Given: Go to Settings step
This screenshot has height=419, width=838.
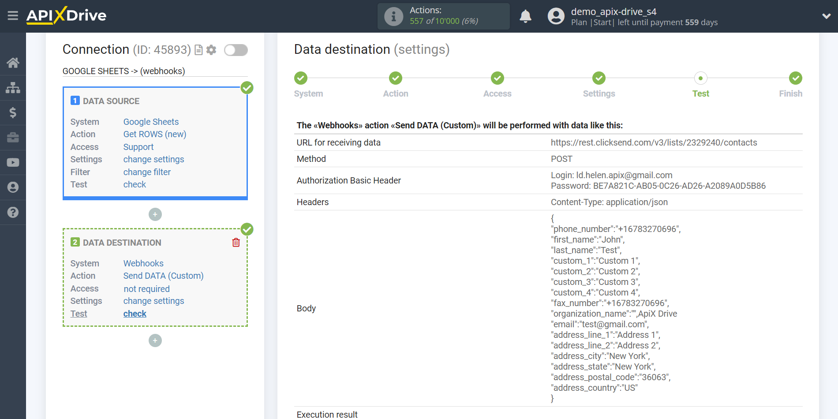Looking at the screenshot, I should point(599,78).
